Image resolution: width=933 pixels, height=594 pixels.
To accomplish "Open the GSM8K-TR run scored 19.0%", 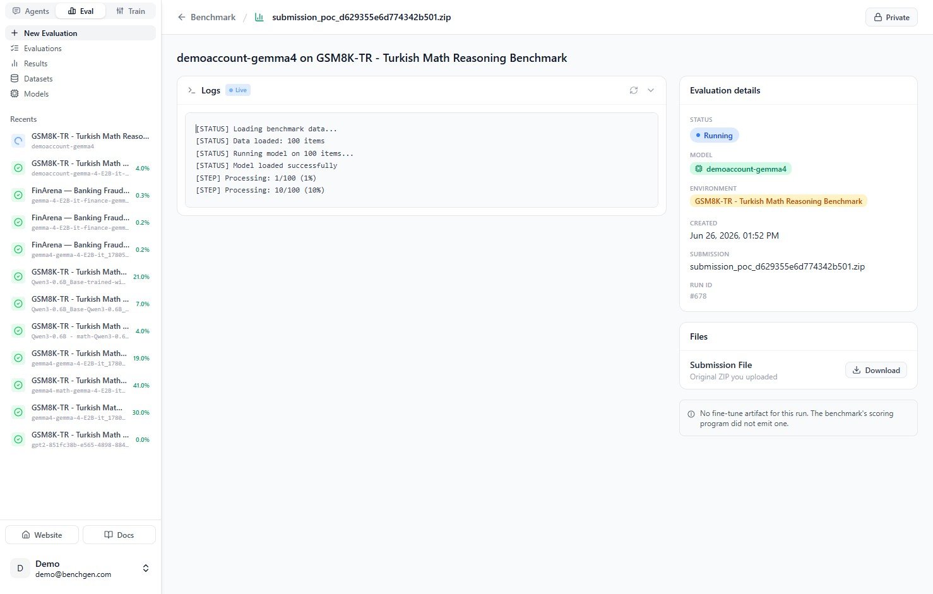I will point(80,358).
